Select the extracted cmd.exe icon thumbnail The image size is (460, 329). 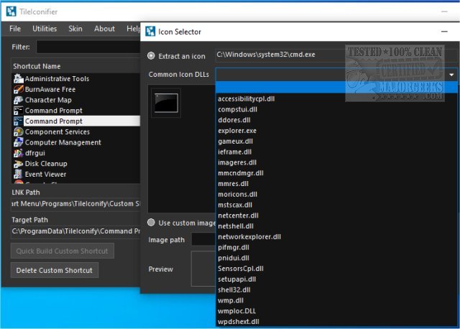(x=166, y=103)
